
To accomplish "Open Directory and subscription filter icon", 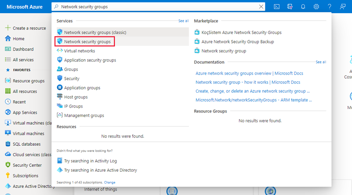I will click(290, 7).
